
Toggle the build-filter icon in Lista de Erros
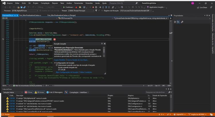[x=66, y=92]
